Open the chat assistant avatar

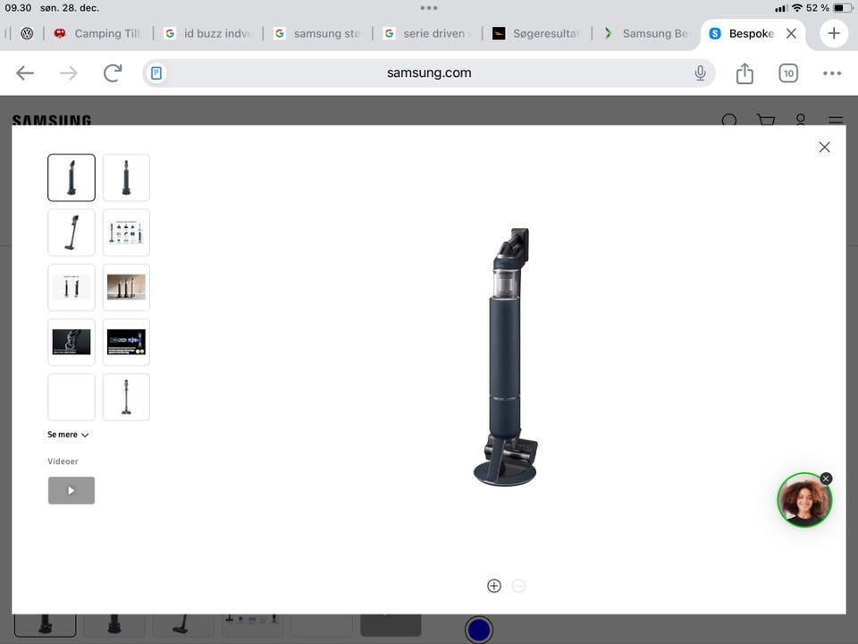click(x=803, y=501)
